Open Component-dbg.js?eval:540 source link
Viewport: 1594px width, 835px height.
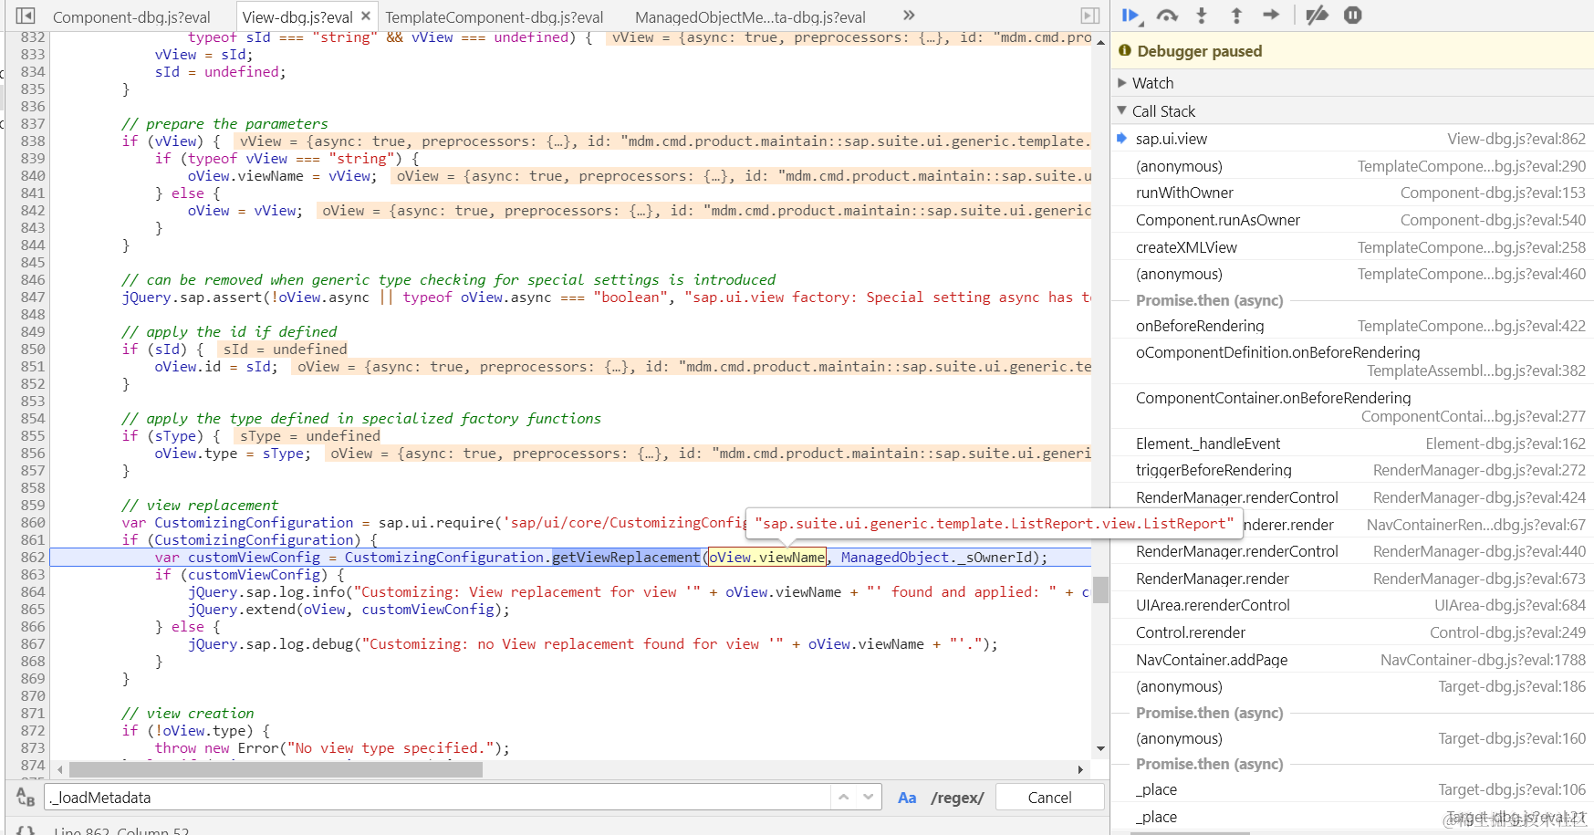coord(1493,220)
